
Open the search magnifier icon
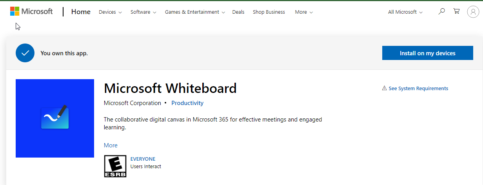click(441, 11)
